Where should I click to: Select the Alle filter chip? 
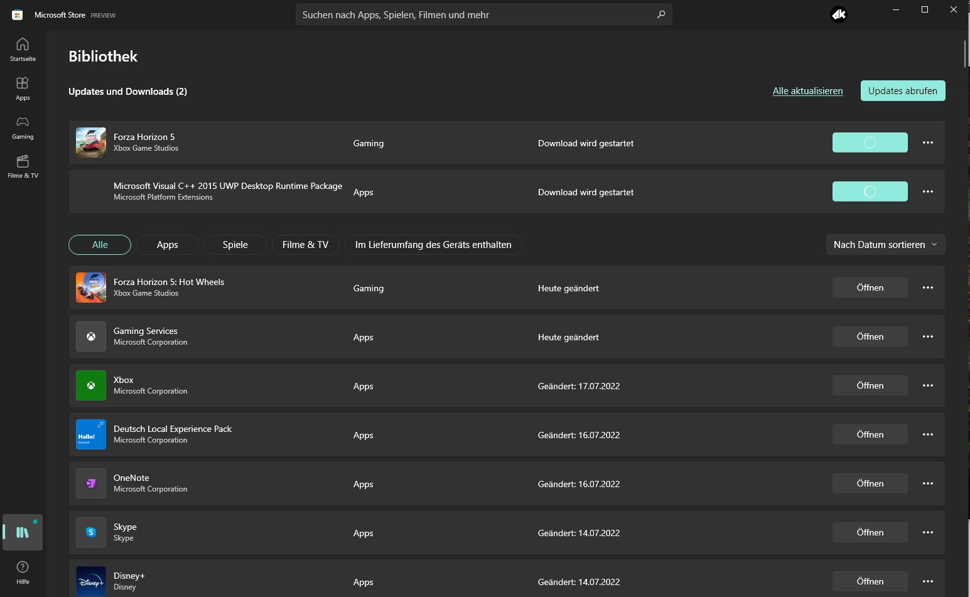100,245
